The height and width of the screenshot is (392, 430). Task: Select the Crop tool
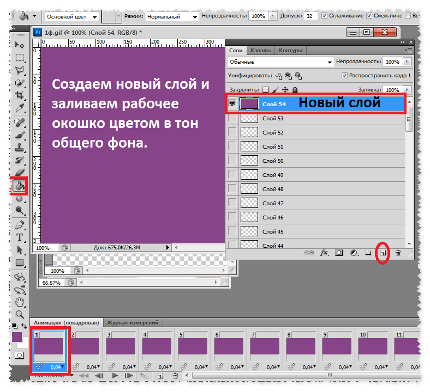(20, 95)
